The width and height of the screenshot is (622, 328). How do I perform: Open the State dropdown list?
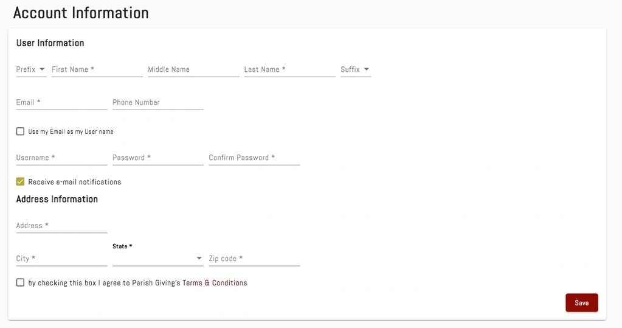point(157,259)
